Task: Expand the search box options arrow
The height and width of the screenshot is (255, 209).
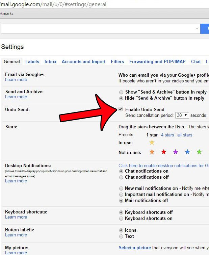Action: pos(197,29)
